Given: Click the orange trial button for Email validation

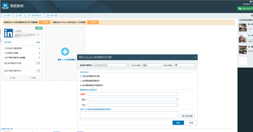Looking at the screenshot, I should click(93, 22).
